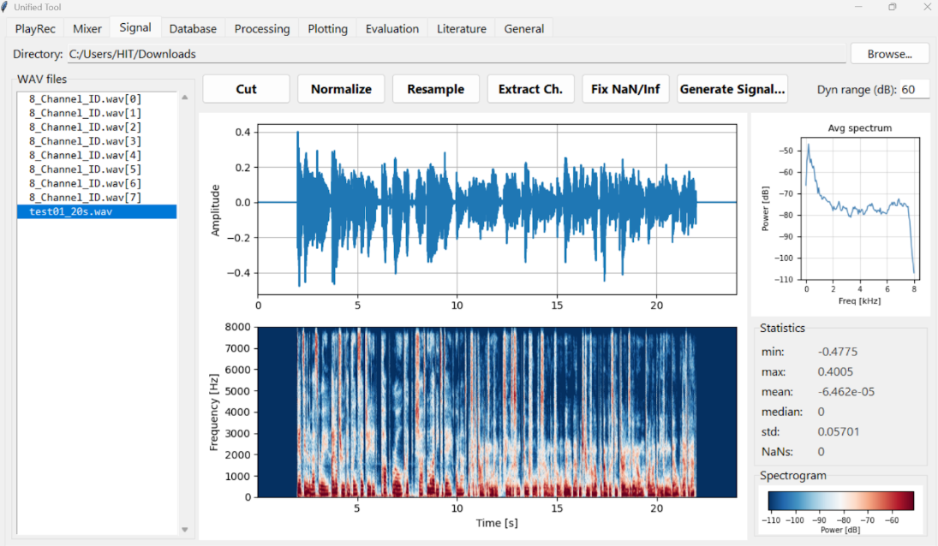The width and height of the screenshot is (938, 546).
Task: Open the Database tab
Action: 193,29
